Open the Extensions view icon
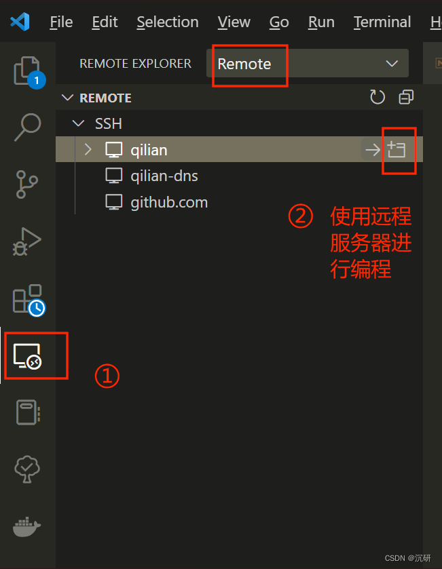 [x=29, y=300]
